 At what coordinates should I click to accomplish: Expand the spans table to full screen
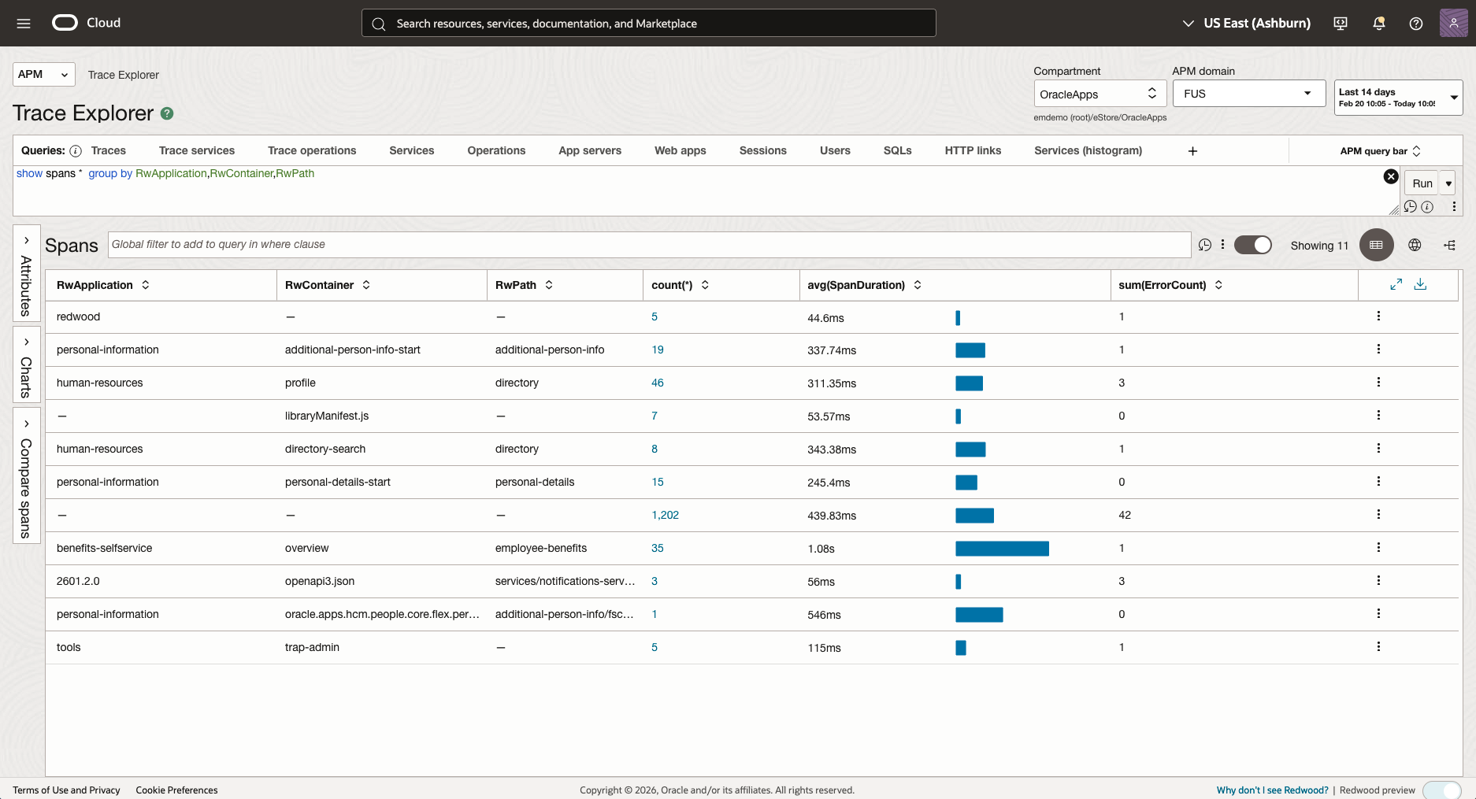click(x=1397, y=284)
